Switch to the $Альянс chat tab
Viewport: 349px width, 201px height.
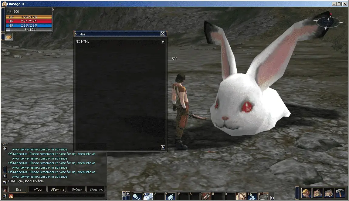point(96,189)
